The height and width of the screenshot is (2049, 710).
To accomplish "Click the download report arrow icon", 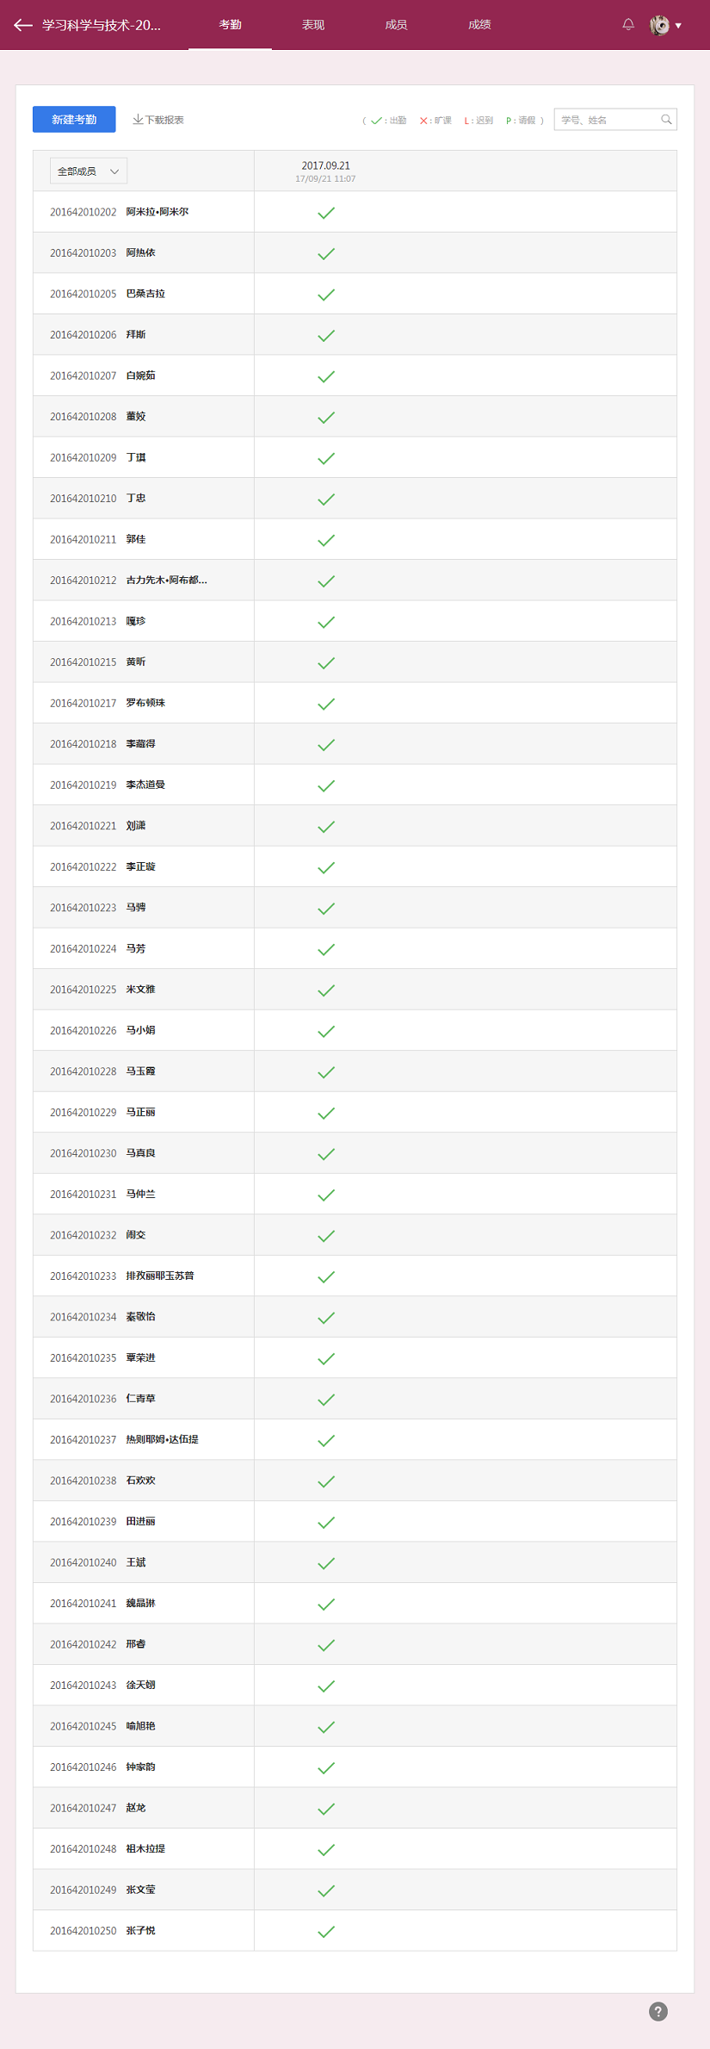I will click(138, 120).
